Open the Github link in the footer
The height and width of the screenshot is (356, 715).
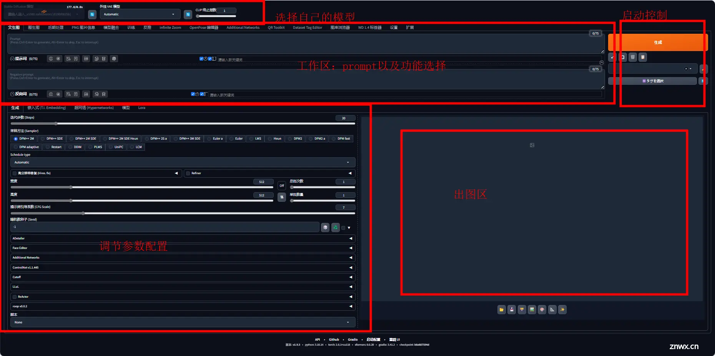click(x=334, y=340)
